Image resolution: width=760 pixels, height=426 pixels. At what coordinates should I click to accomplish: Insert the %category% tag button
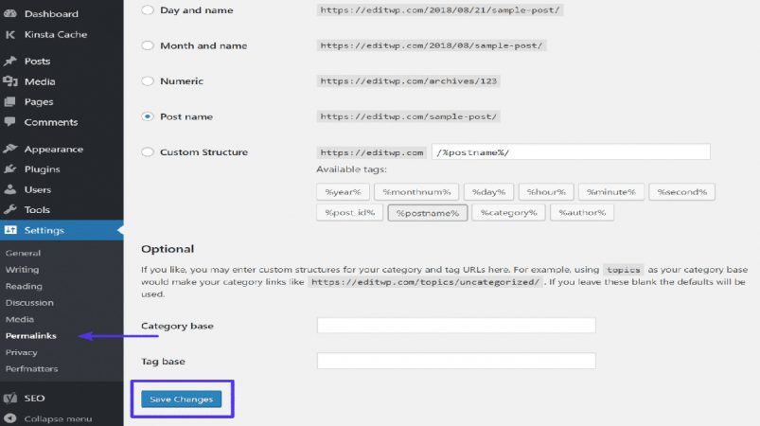508,212
